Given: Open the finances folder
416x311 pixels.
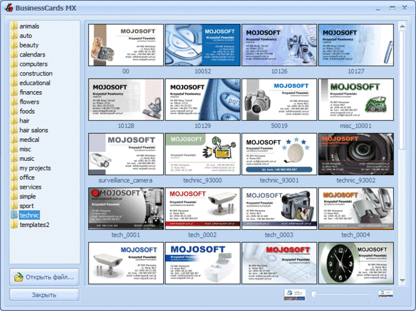Looking at the screenshot, I should 26,92.
